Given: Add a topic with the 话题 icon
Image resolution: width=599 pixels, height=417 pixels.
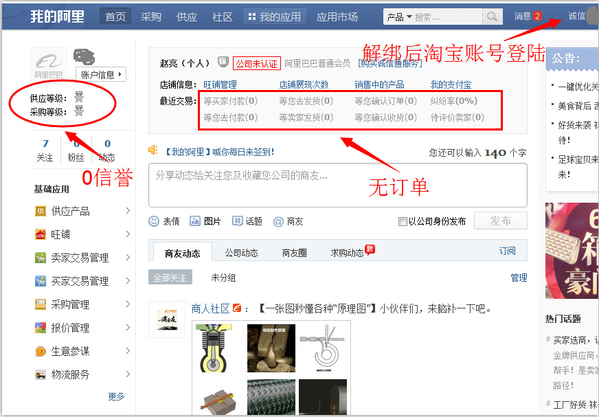Looking at the screenshot, I should [237, 221].
